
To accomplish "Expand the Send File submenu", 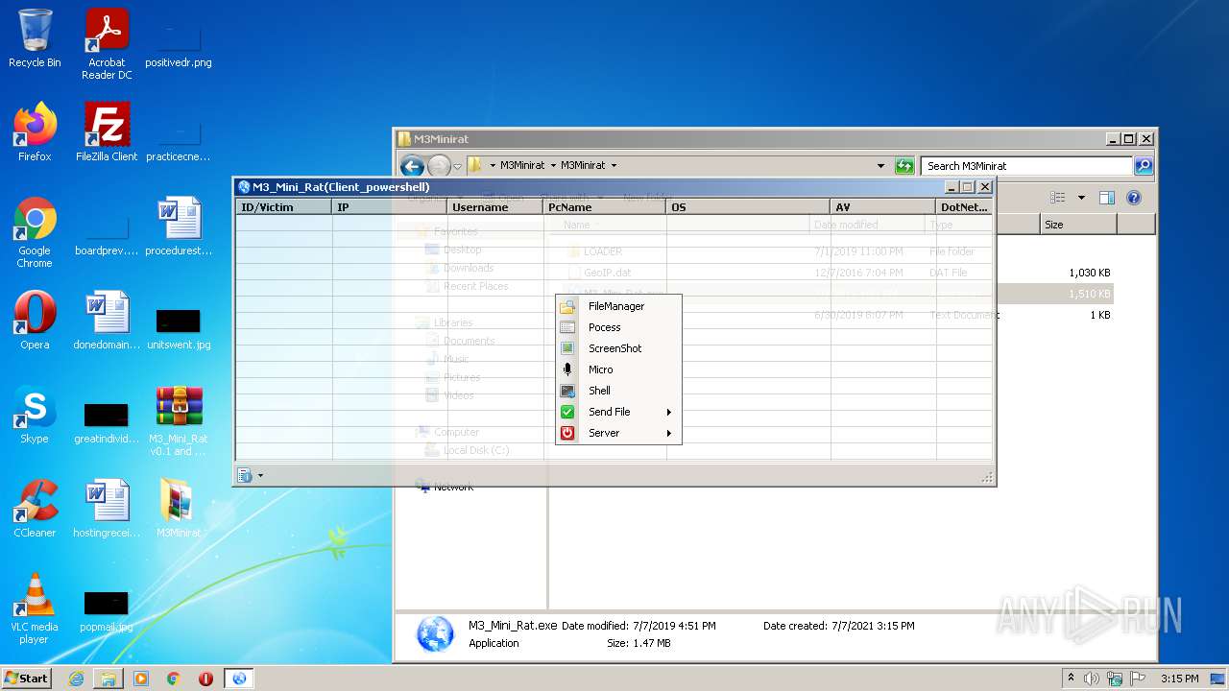I will [x=618, y=412].
